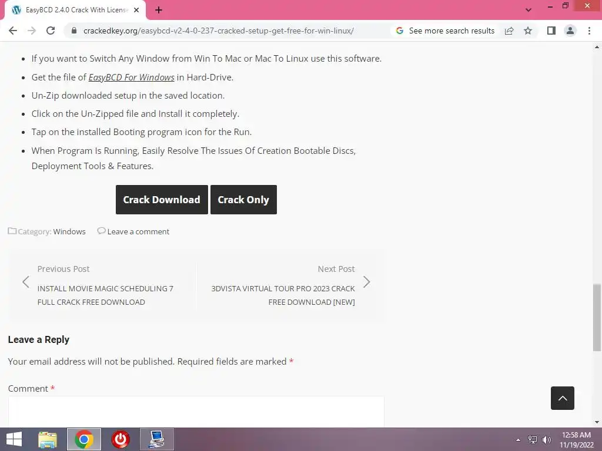
Task: Click 'Tap on the installed Booting program' text
Action: tap(141, 132)
